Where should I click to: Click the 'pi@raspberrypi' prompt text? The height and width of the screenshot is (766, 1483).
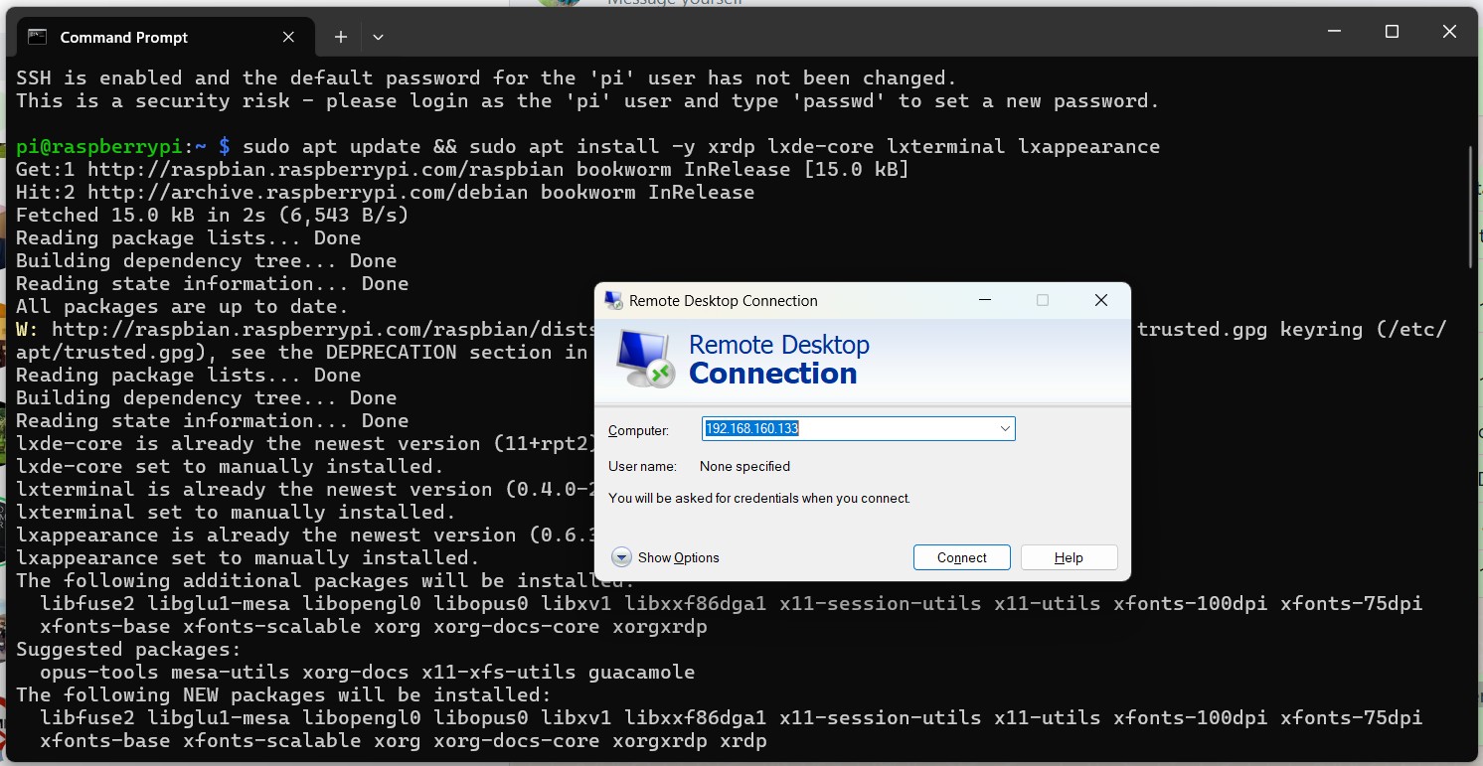[x=99, y=146]
